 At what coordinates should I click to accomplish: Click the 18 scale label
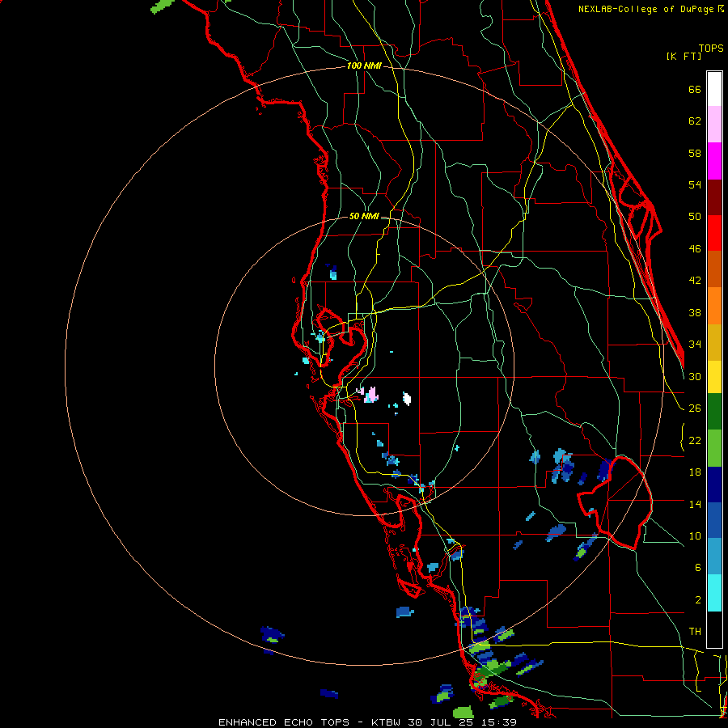click(695, 472)
